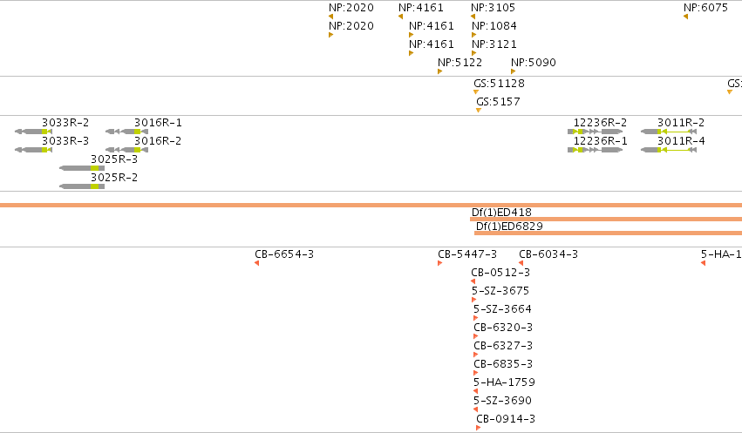Open the NP:6075 insertion label
This screenshot has width=742, height=433.
pos(705,8)
